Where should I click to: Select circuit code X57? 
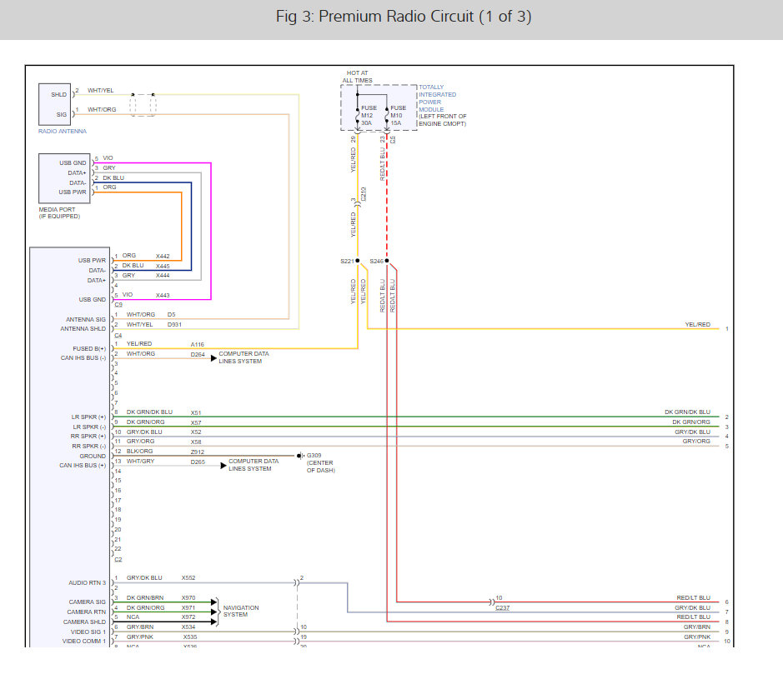[x=196, y=422]
